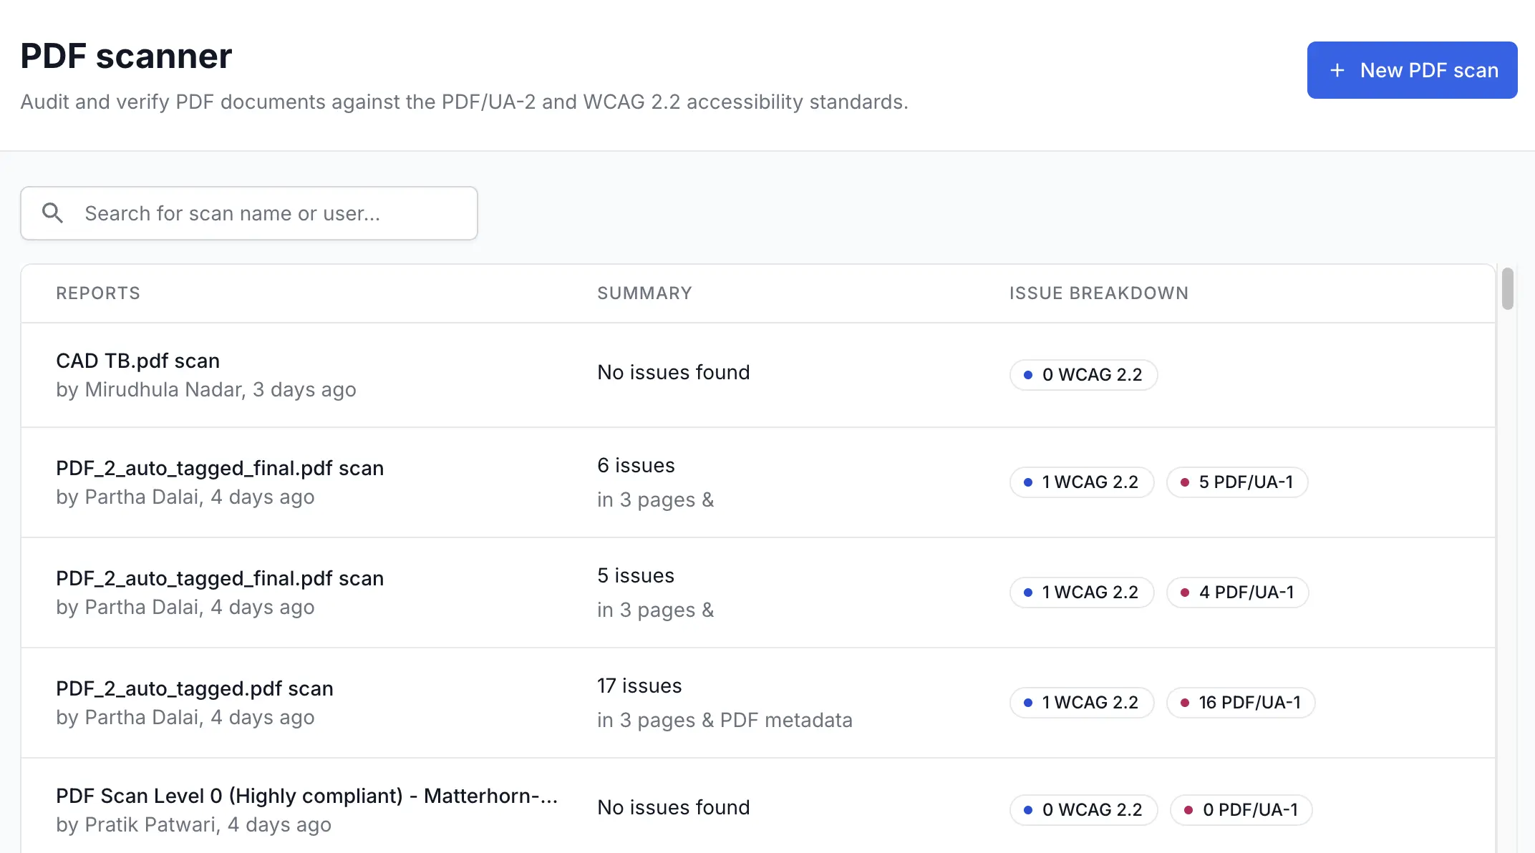Open the 5 issues PDF_2_auto_tagged_final.pdf scan

(220, 578)
